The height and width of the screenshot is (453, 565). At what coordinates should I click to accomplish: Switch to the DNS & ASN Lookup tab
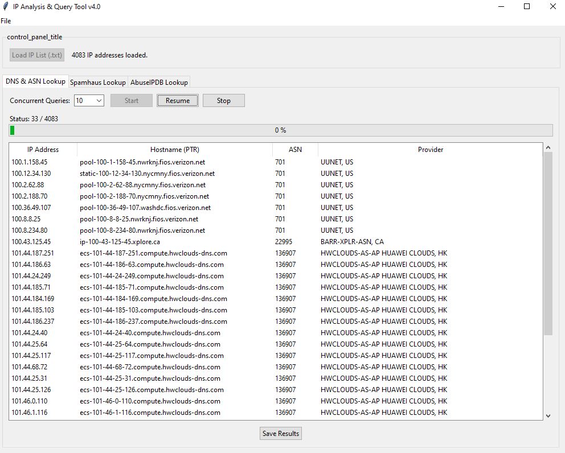pos(35,81)
